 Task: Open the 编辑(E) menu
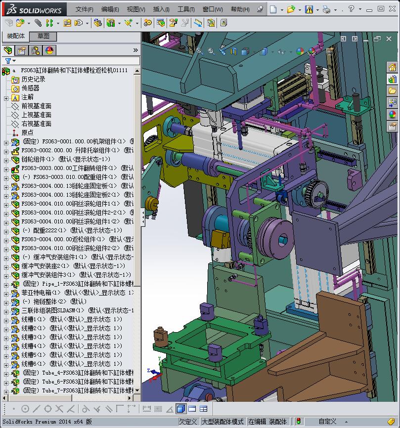pos(110,9)
